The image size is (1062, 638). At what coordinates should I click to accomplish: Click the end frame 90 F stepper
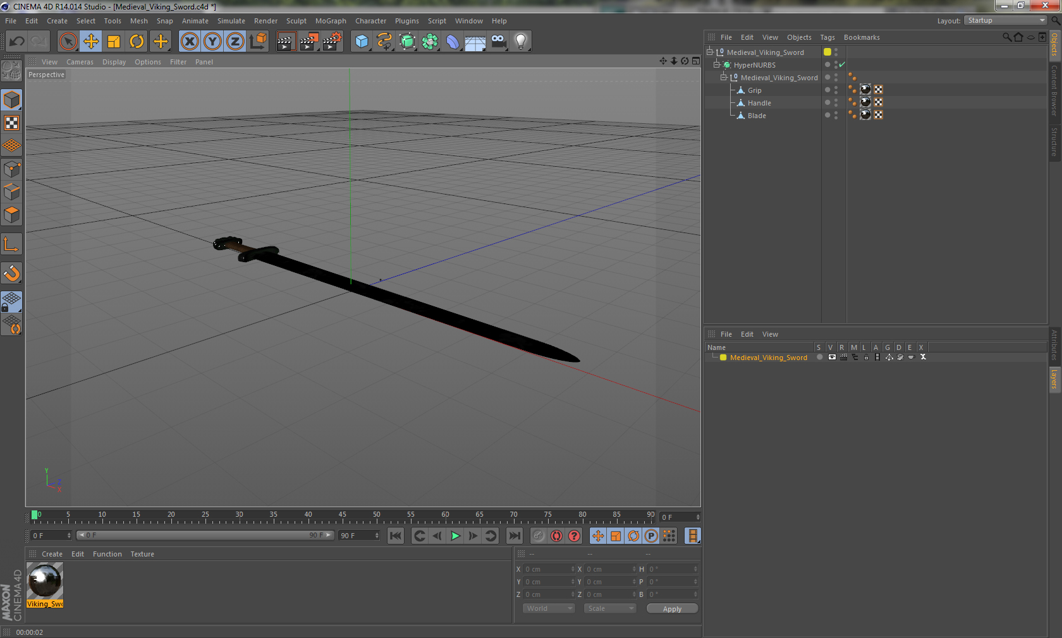[377, 536]
